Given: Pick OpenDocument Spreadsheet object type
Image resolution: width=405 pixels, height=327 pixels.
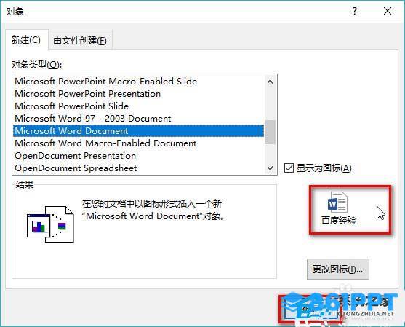Looking at the screenshot, I should click(x=76, y=168).
